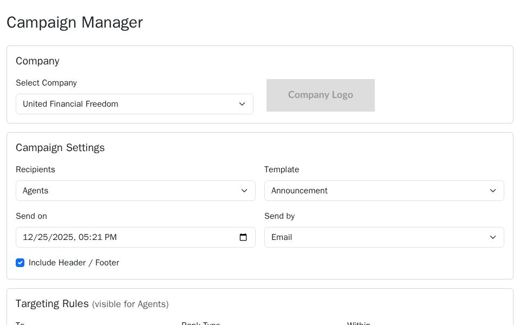520x325 pixels.
Task: Toggle the Include Header / Footer checkbox off
Action: (x=20, y=263)
